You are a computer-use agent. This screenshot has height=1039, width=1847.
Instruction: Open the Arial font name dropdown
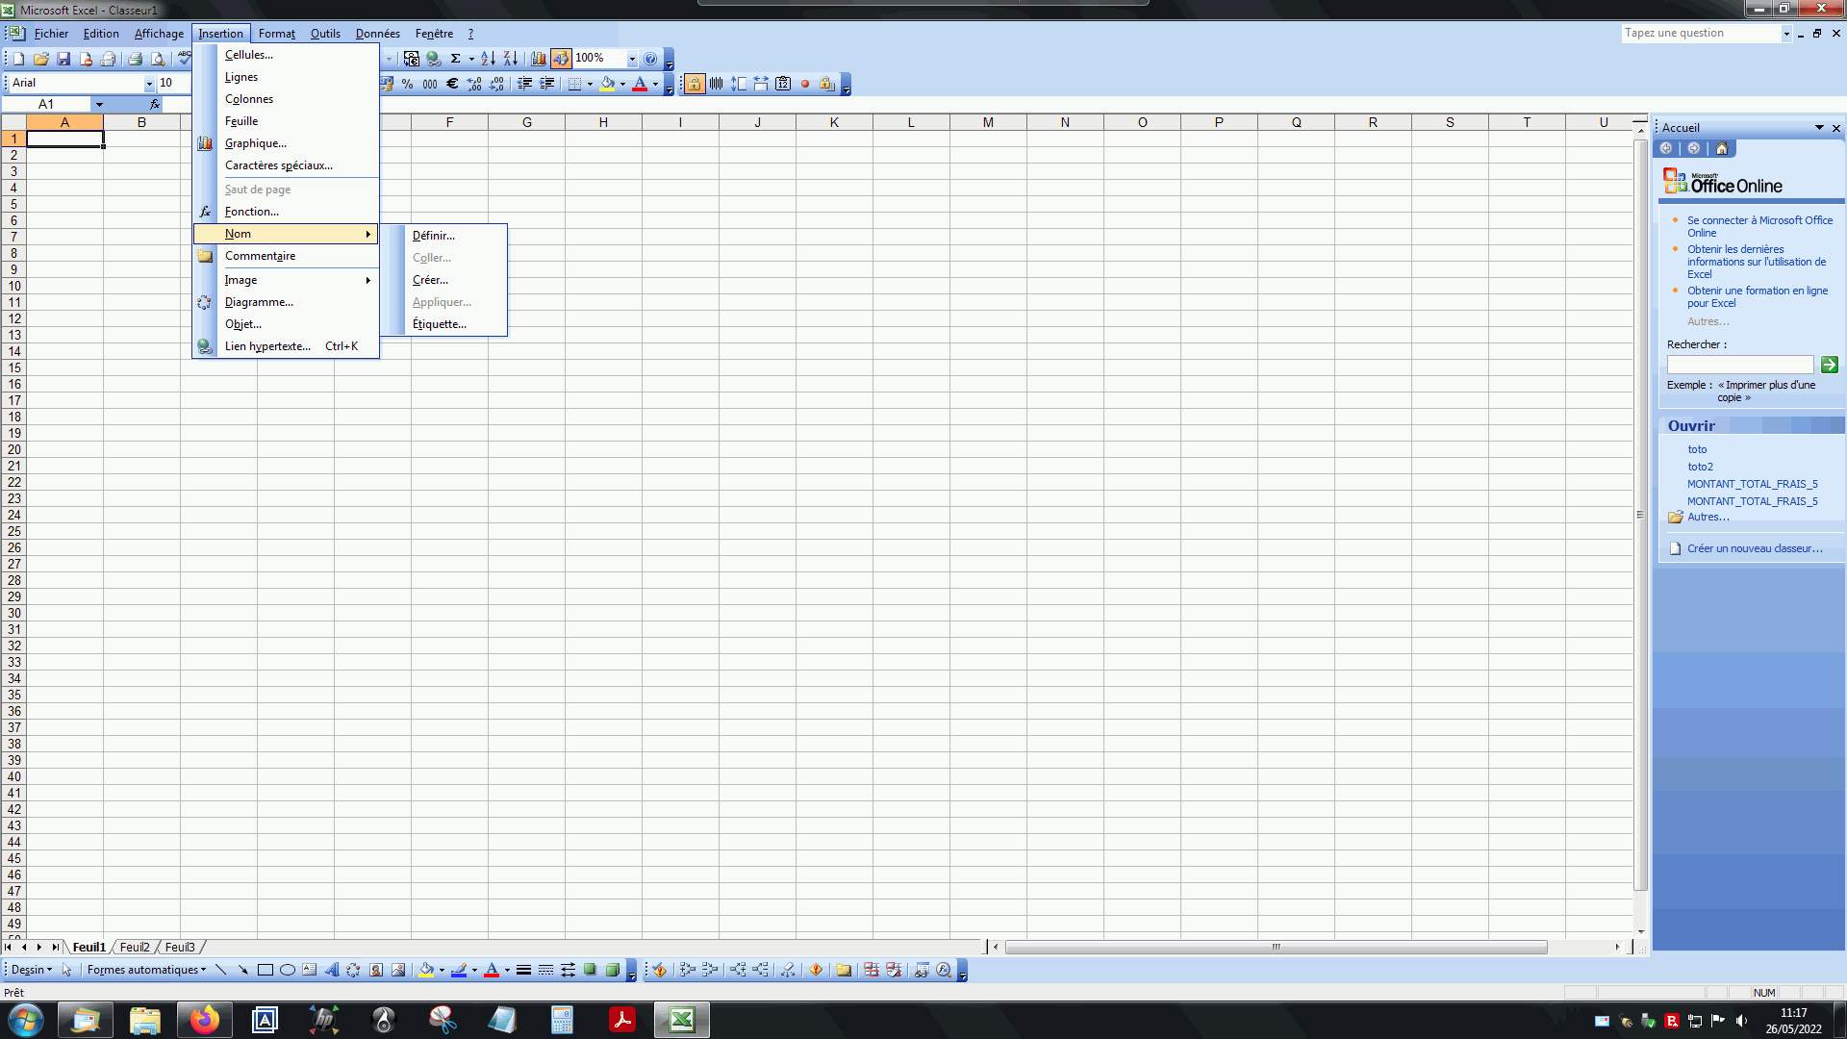149,84
